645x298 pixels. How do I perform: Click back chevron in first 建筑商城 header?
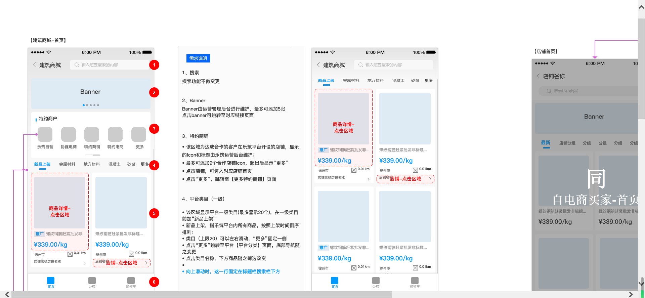pyautogui.click(x=34, y=65)
